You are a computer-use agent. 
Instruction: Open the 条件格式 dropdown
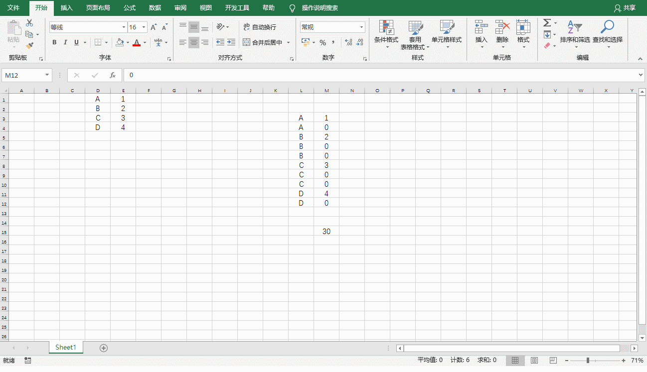386,35
